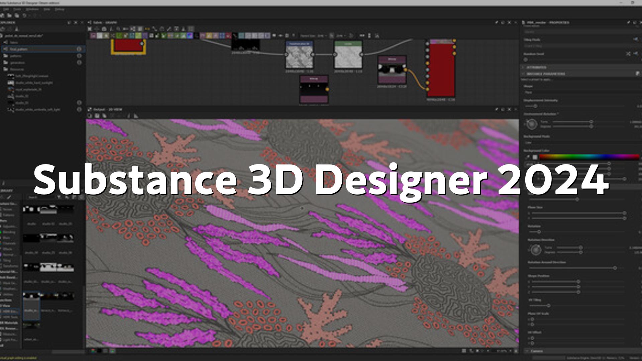Viewport: 642px width, 361px height.
Task: Click the randomize seed icon
Action: [628, 53]
